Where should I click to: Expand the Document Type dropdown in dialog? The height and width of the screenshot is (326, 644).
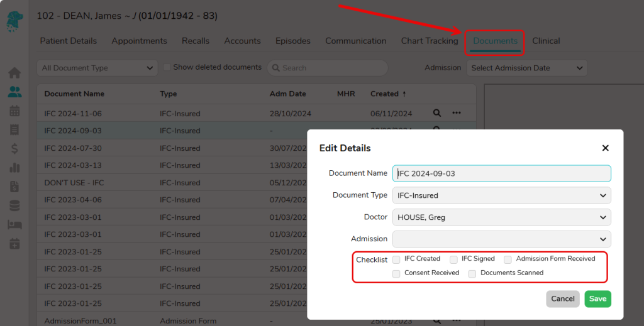(x=501, y=195)
